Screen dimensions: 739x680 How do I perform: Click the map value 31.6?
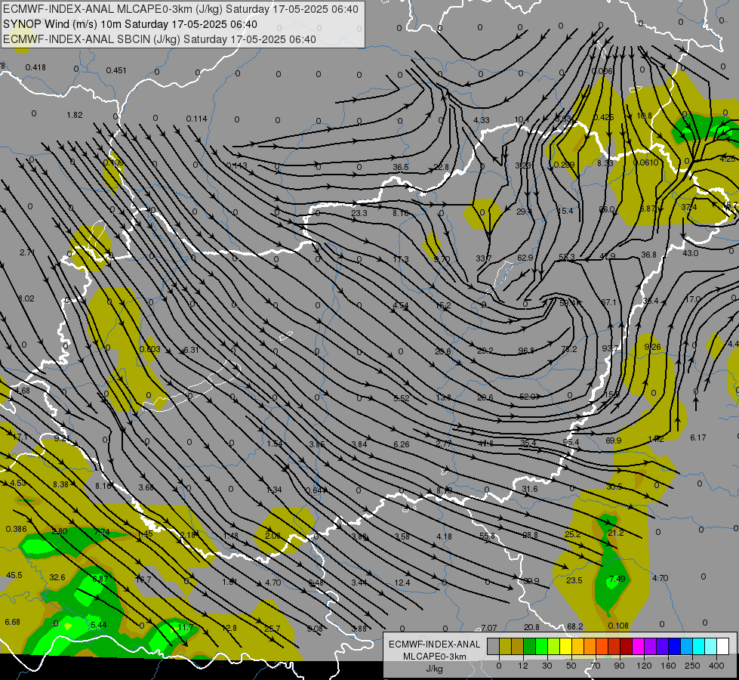coord(530,488)
